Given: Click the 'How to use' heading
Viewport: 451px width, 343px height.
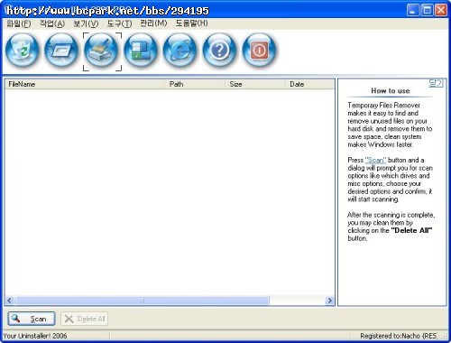Looking at the screenshot, I should (x=391, y=90).
